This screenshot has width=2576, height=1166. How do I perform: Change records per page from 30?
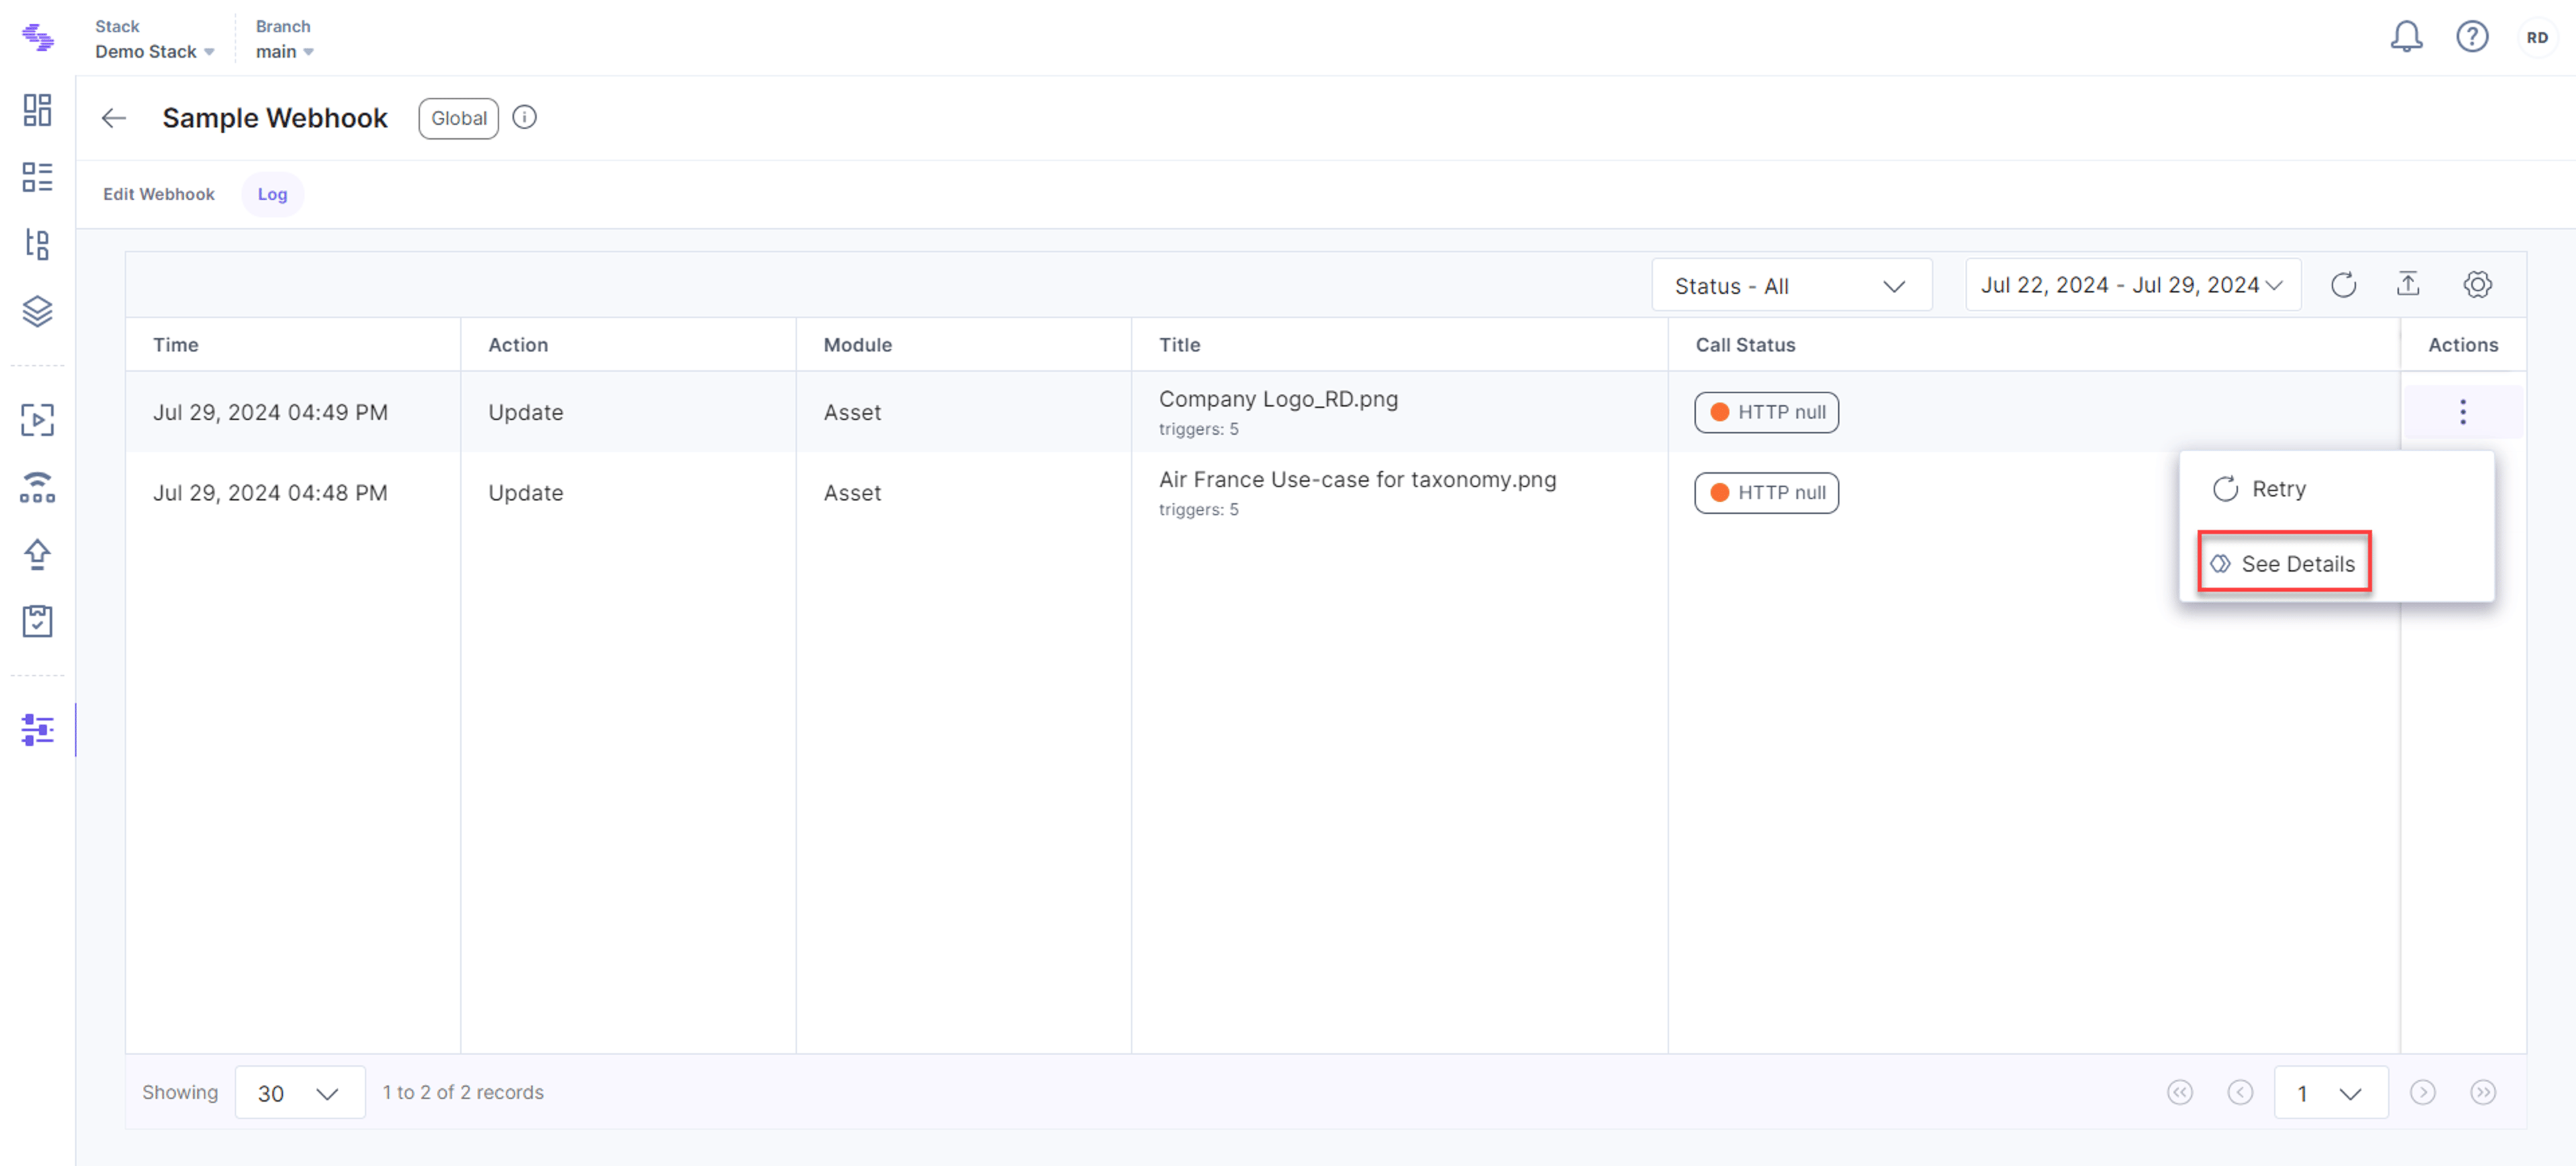[299, 1092]
